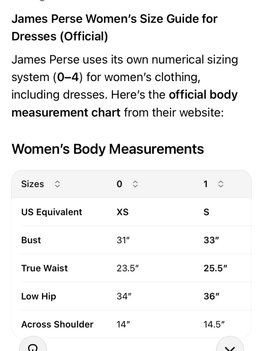Click the James Perse Size Guide title
The width and height of the screenshot is (263, 351).
click(114, 28)
